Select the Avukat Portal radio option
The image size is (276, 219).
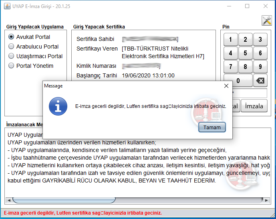point(11,37)
